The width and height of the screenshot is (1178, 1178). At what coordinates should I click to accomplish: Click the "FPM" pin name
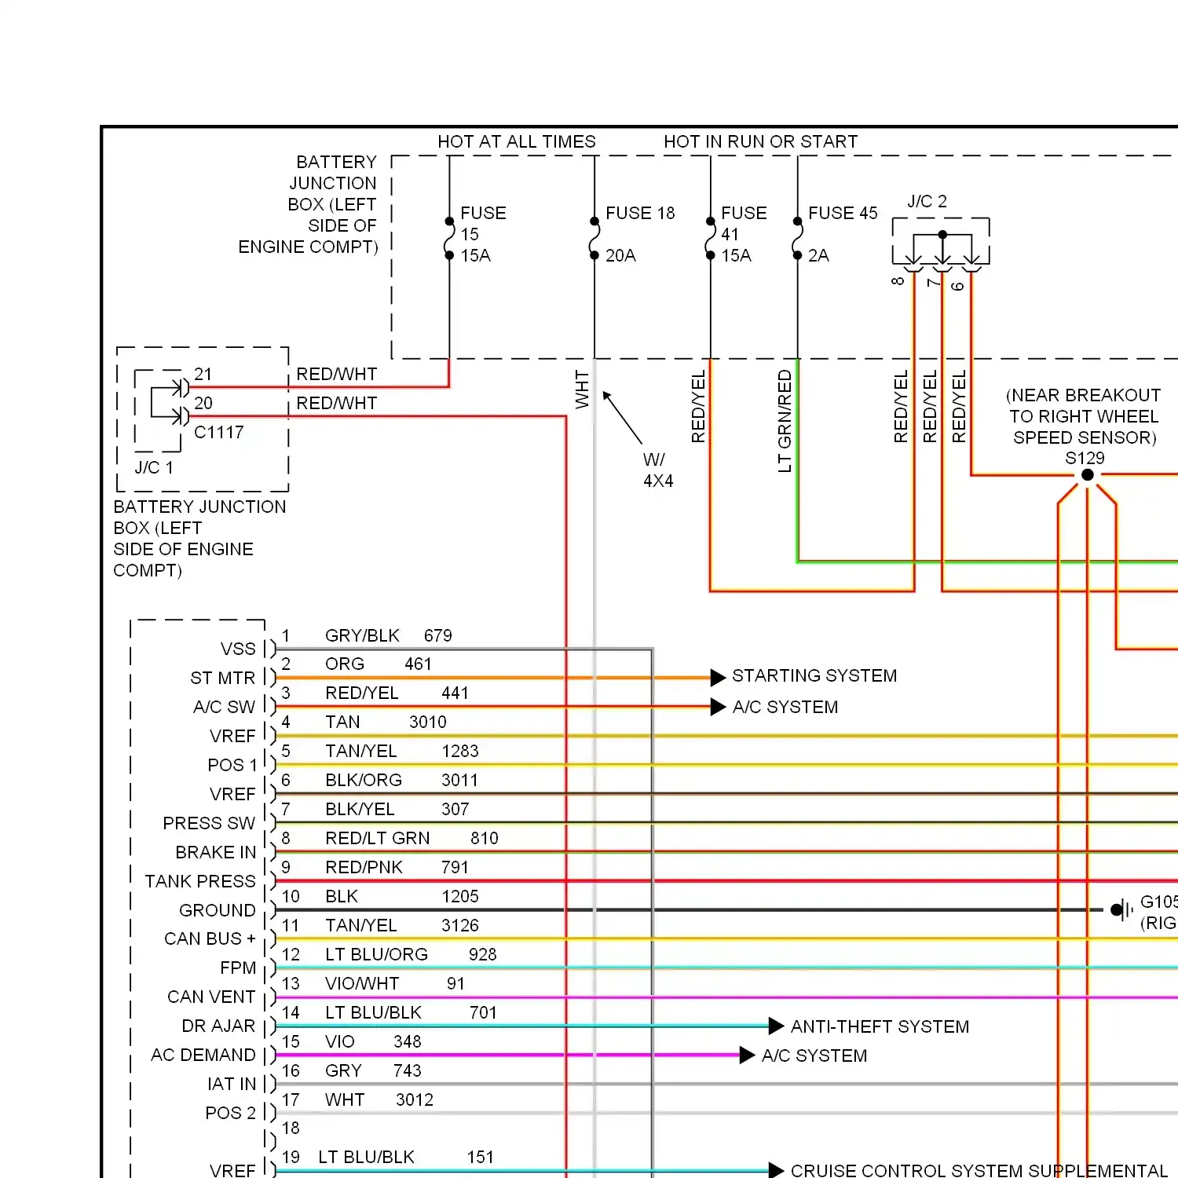pyautogui.click(x=238, y=968)
